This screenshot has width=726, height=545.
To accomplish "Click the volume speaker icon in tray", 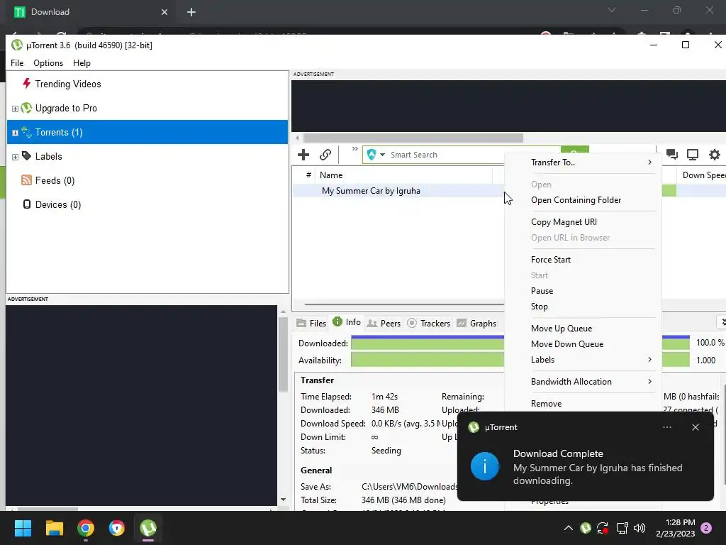I will pos(639,528).
